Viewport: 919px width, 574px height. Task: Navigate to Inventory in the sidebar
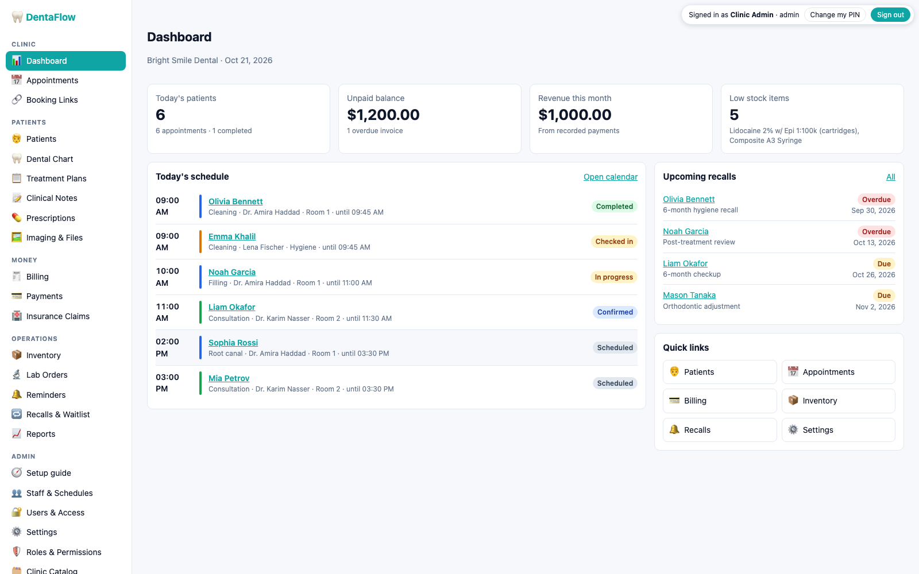click(x=65, y=355)
